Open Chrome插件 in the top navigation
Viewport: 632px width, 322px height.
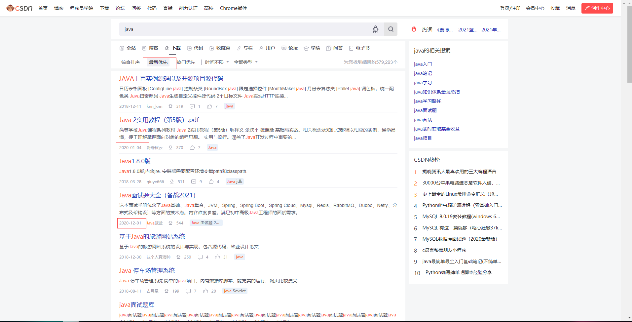click(x=234, y=8)
